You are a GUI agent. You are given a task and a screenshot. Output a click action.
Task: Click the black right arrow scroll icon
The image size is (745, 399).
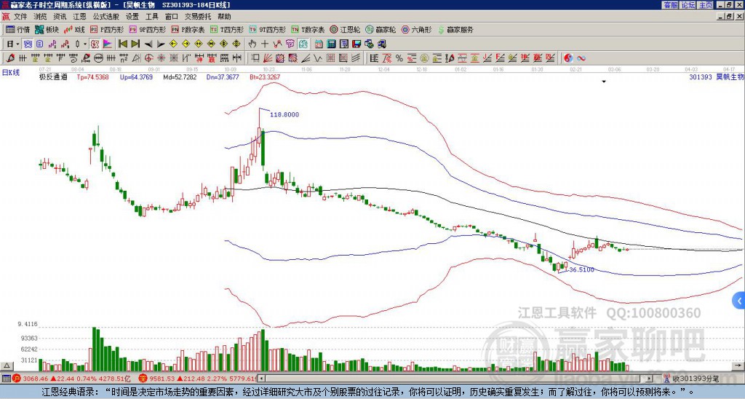point(161,44)
